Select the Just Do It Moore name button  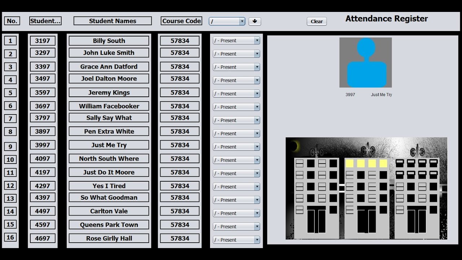109,172
